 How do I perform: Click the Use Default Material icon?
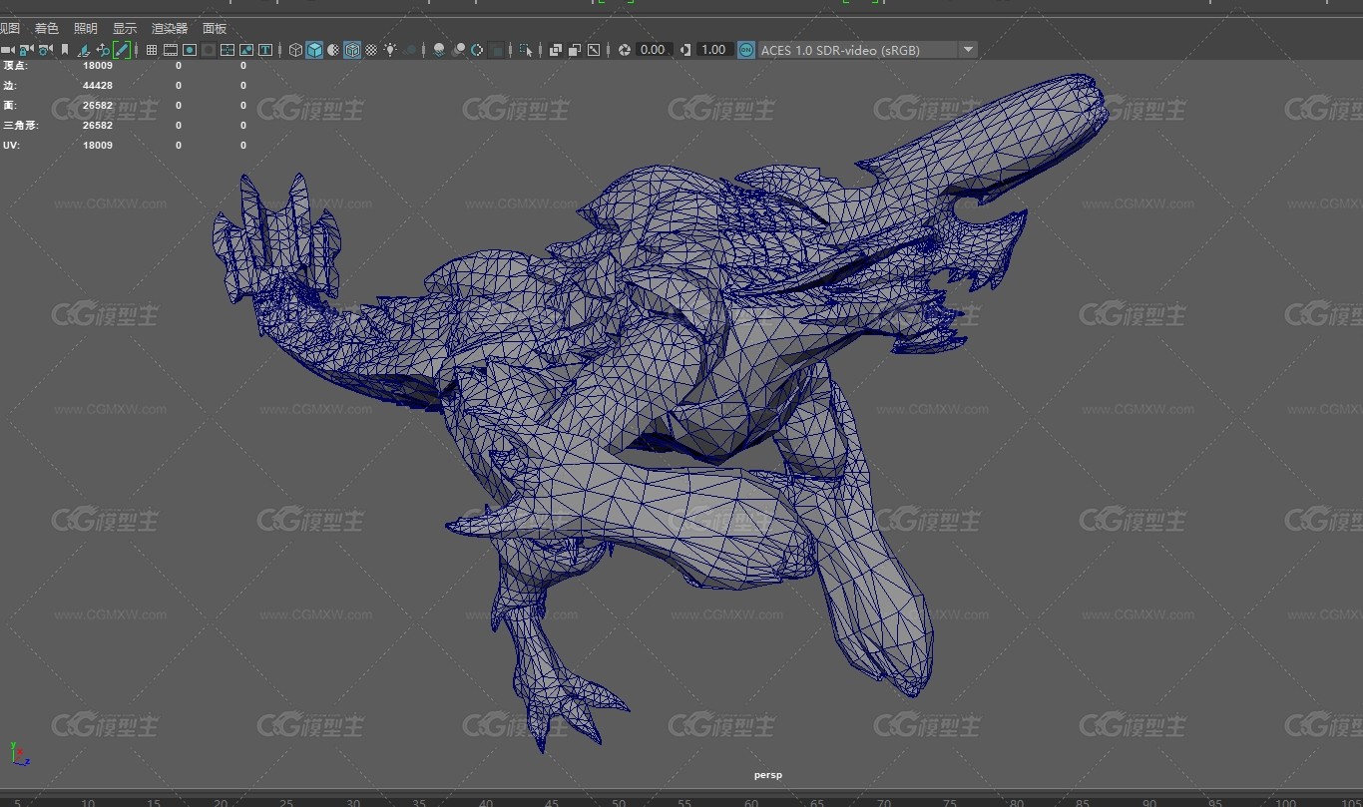[x=333, y=50]
